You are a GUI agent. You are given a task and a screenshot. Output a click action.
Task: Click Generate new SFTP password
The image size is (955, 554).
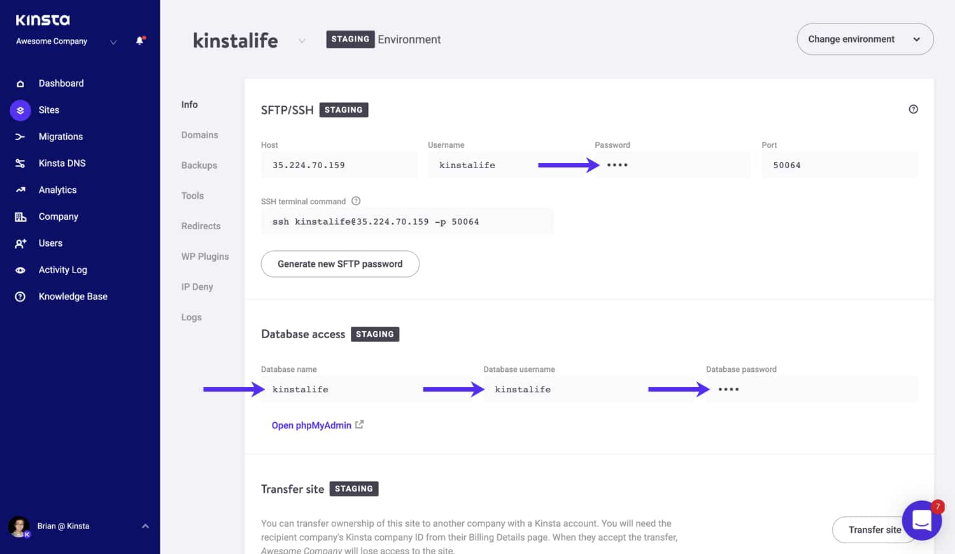(x=339, y=264)
